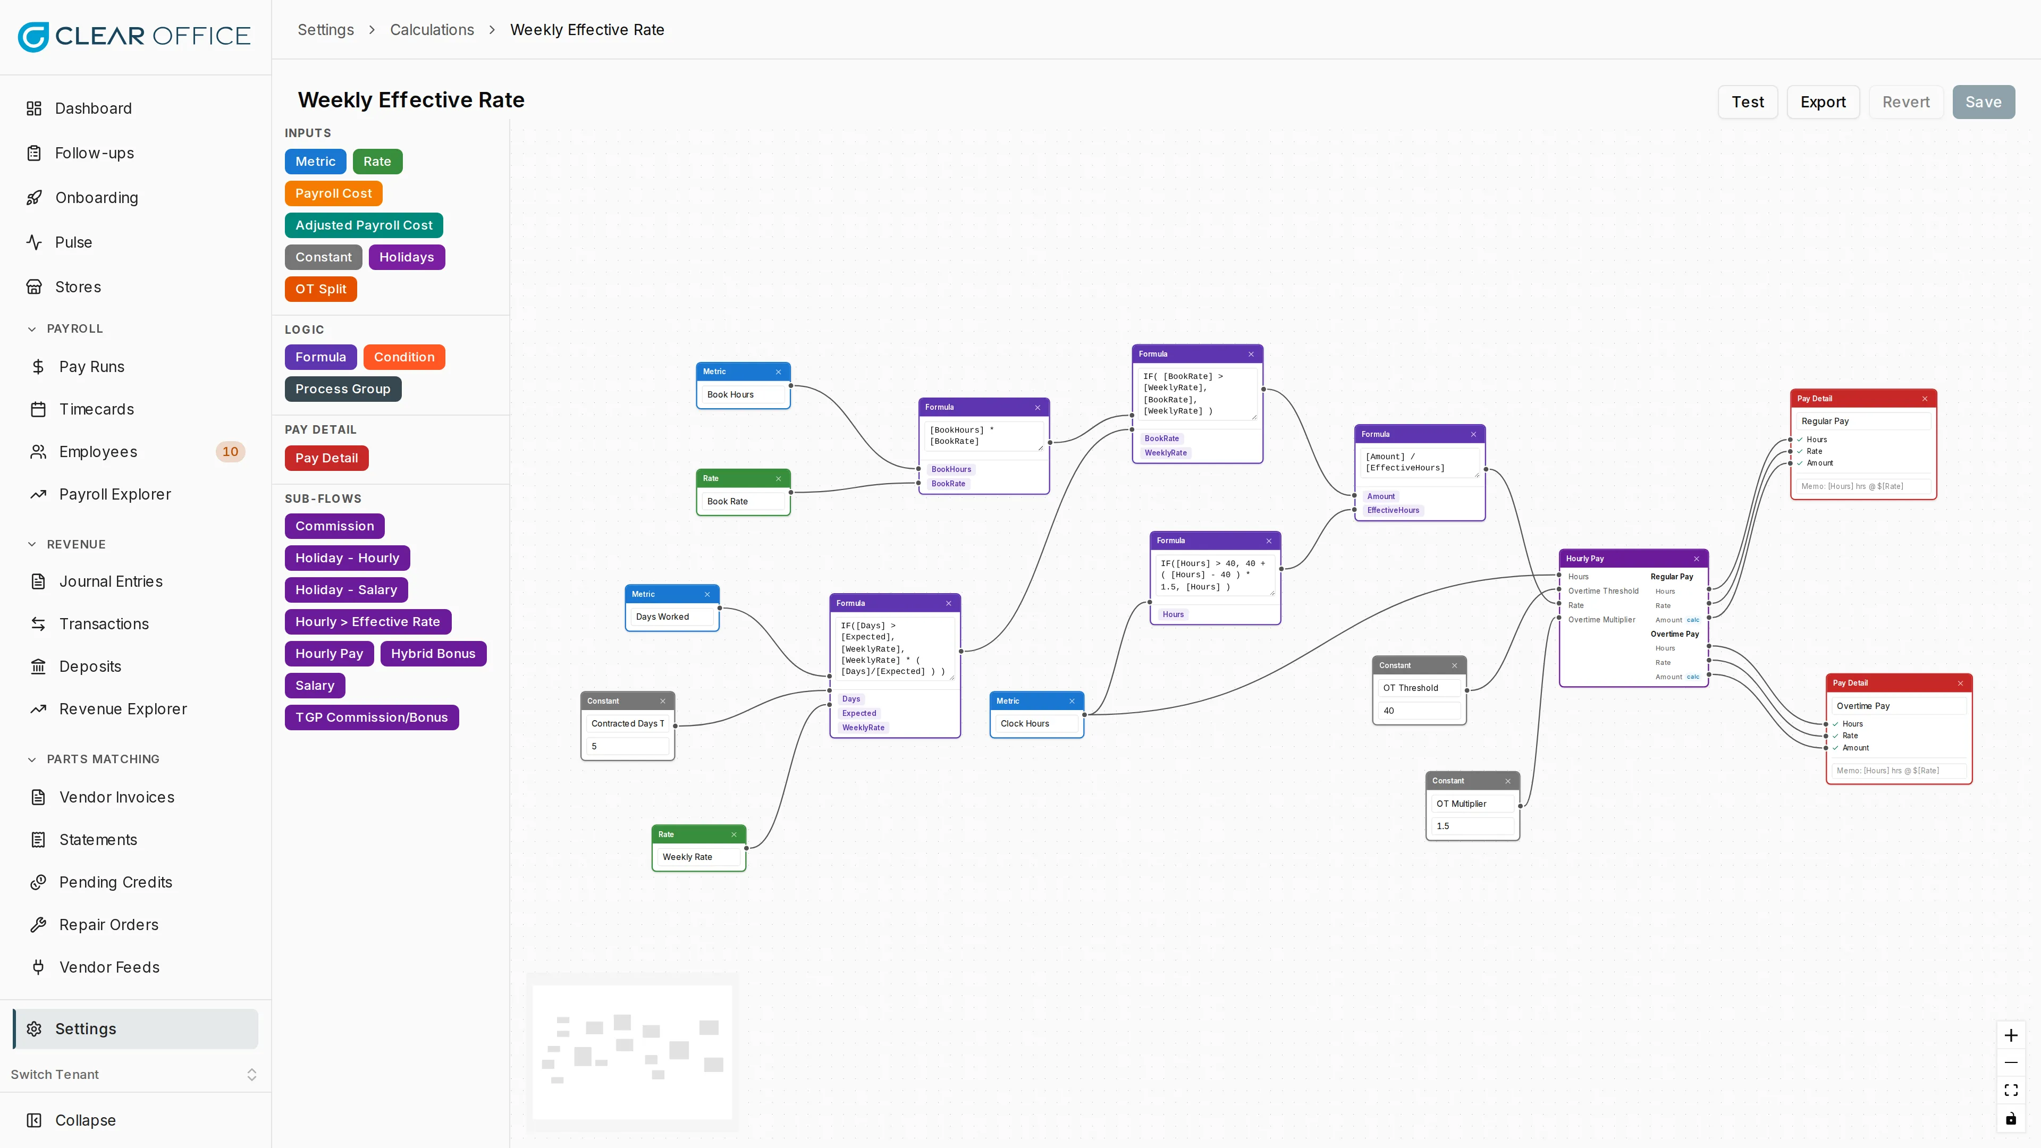Click the canvas minimap overview

[x=632, y=1052]
